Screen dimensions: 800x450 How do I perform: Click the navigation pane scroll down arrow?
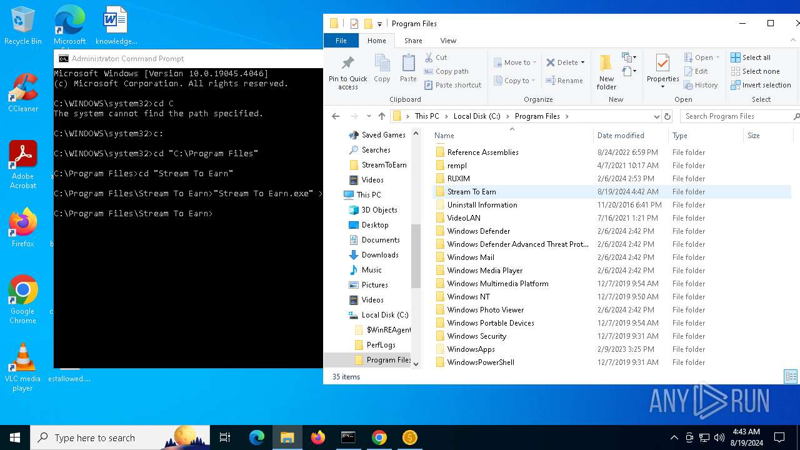tap(416, 364)
